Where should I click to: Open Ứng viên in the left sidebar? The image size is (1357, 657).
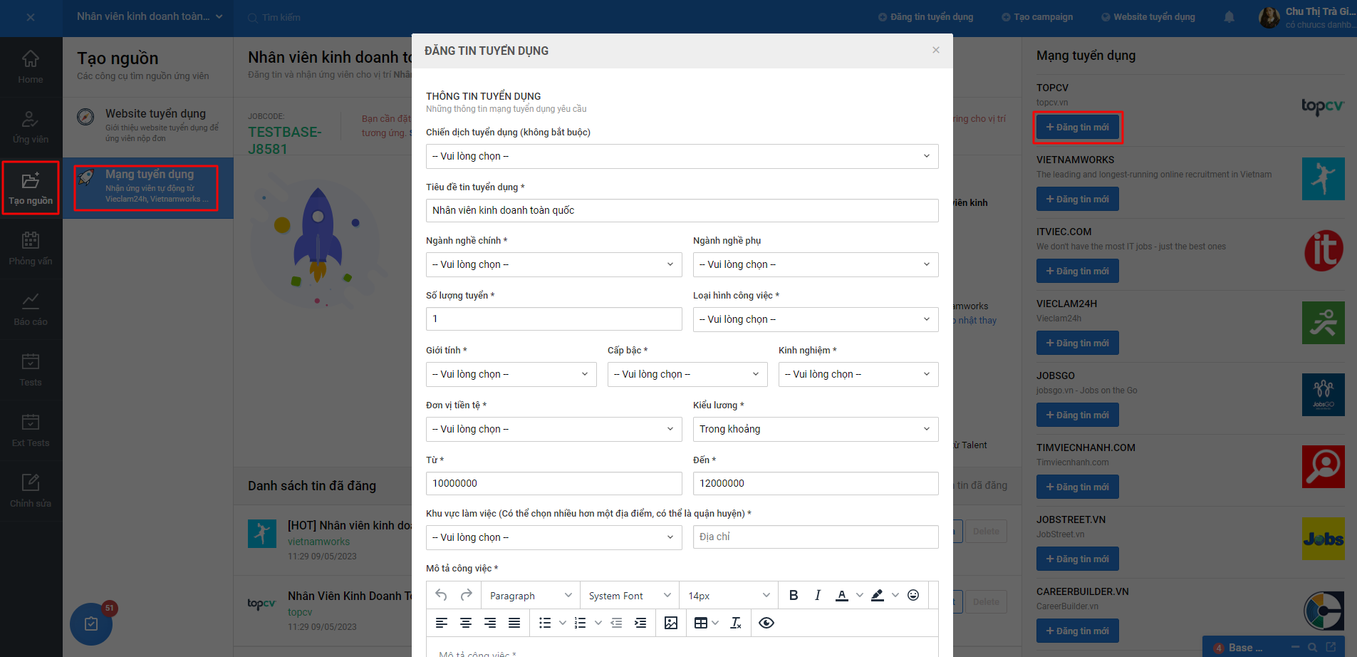click(31, 128)
